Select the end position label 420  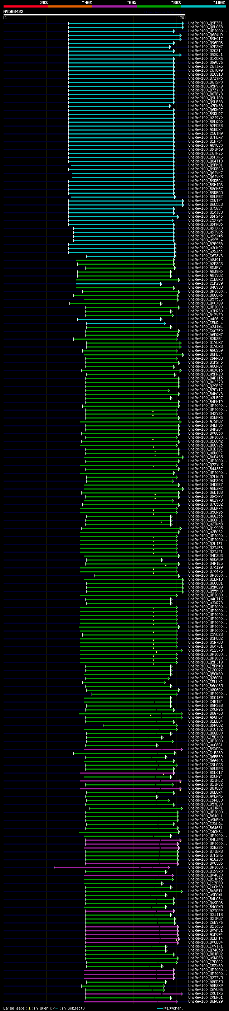[x=180, y=18]
